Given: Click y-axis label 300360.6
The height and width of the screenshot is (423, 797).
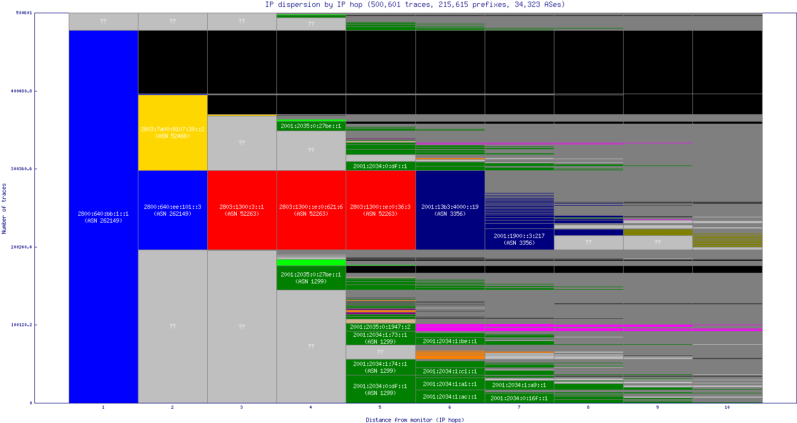Looking at the screenshot, I should [22, 169].
